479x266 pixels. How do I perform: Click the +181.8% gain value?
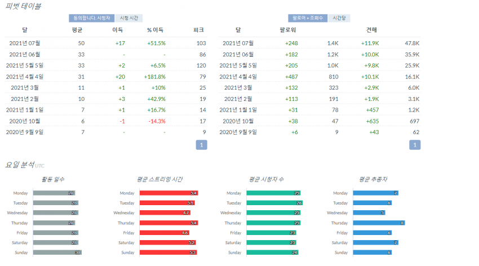tap(155, 77)
